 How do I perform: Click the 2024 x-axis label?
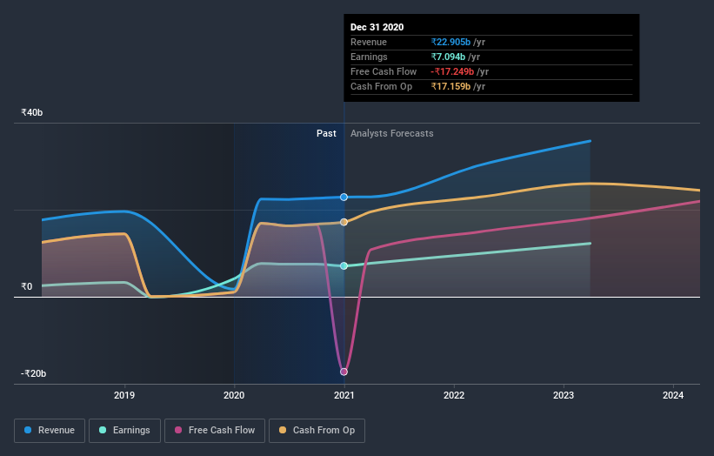click(673, 395)
